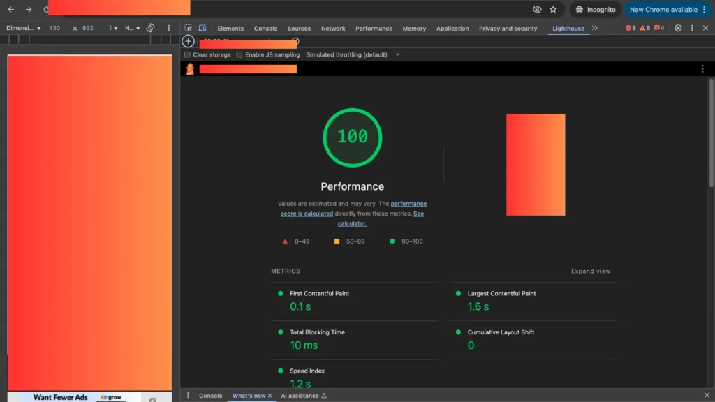Click the rotate device orientation icon
Image resolution: width=715 pixels, height=402 pixels.
point(150,28)
